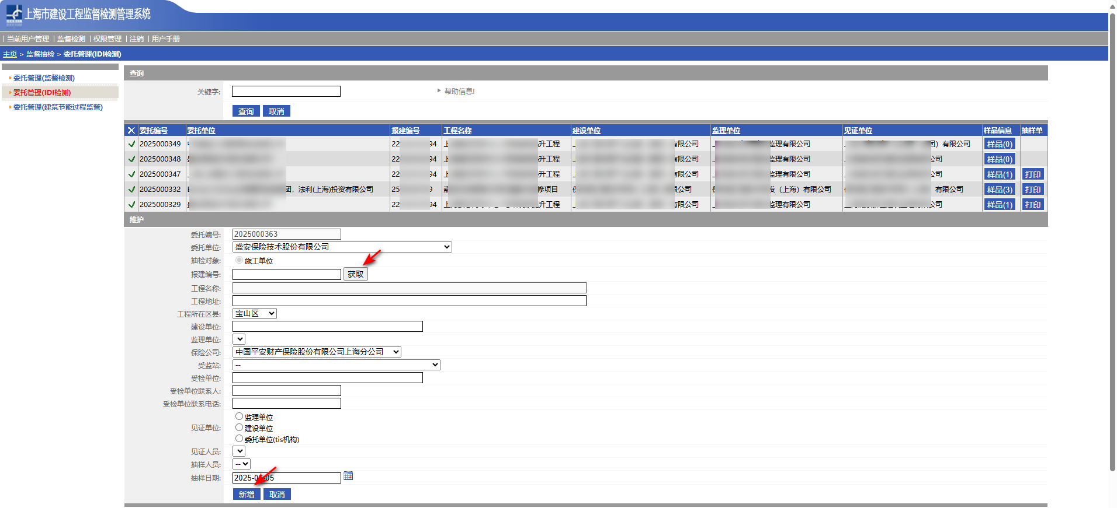
Task: Open the 委托单位 dropdown list
Action: click(342, 247)
